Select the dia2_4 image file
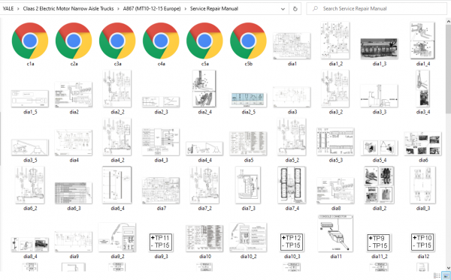Image resolution: width=451 pixels, height=280 pixels. pos(204,89)
